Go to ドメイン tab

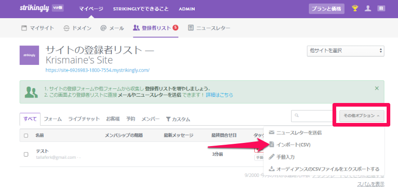coord(77,28)
